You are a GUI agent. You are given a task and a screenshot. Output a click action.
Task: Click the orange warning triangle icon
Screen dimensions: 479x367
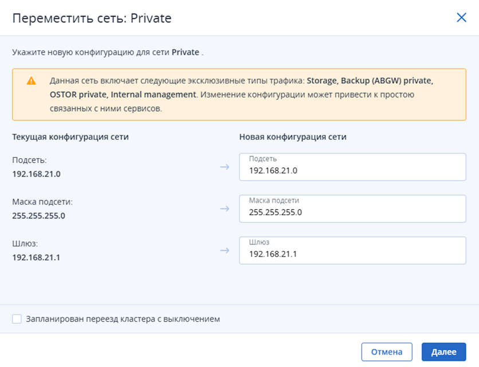coord(31,81)
